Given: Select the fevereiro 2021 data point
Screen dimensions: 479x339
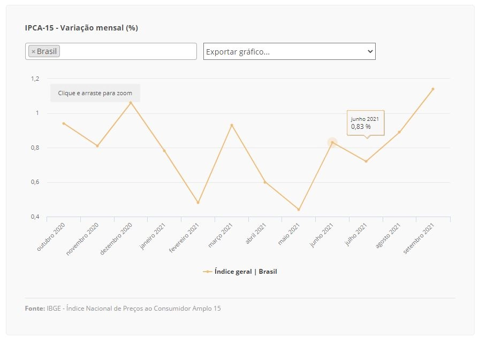Looking at the screenshot, I should [198, 203].
